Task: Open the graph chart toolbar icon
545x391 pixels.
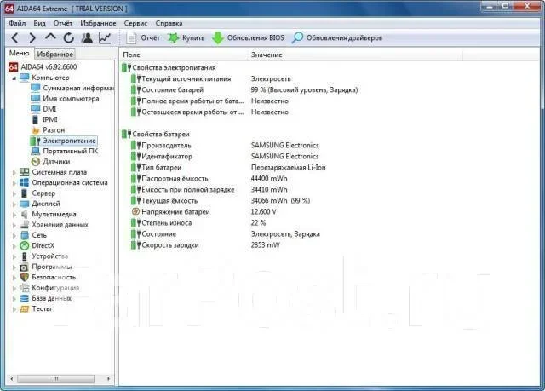Action: (105, 37)
